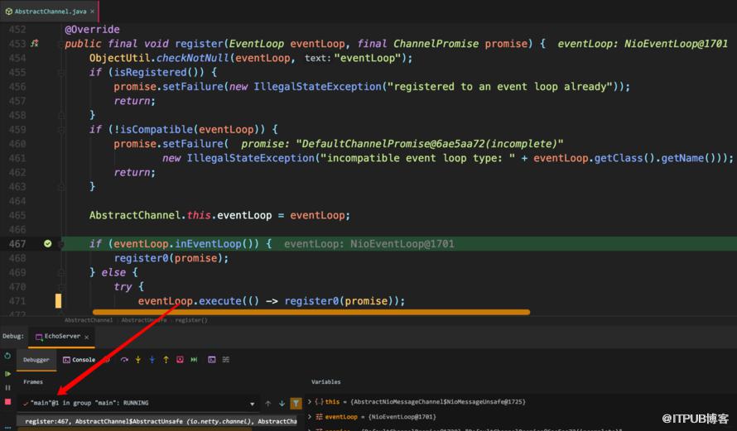
Task: Open Evaluate Expression dialog
Action: coord(212,360)
